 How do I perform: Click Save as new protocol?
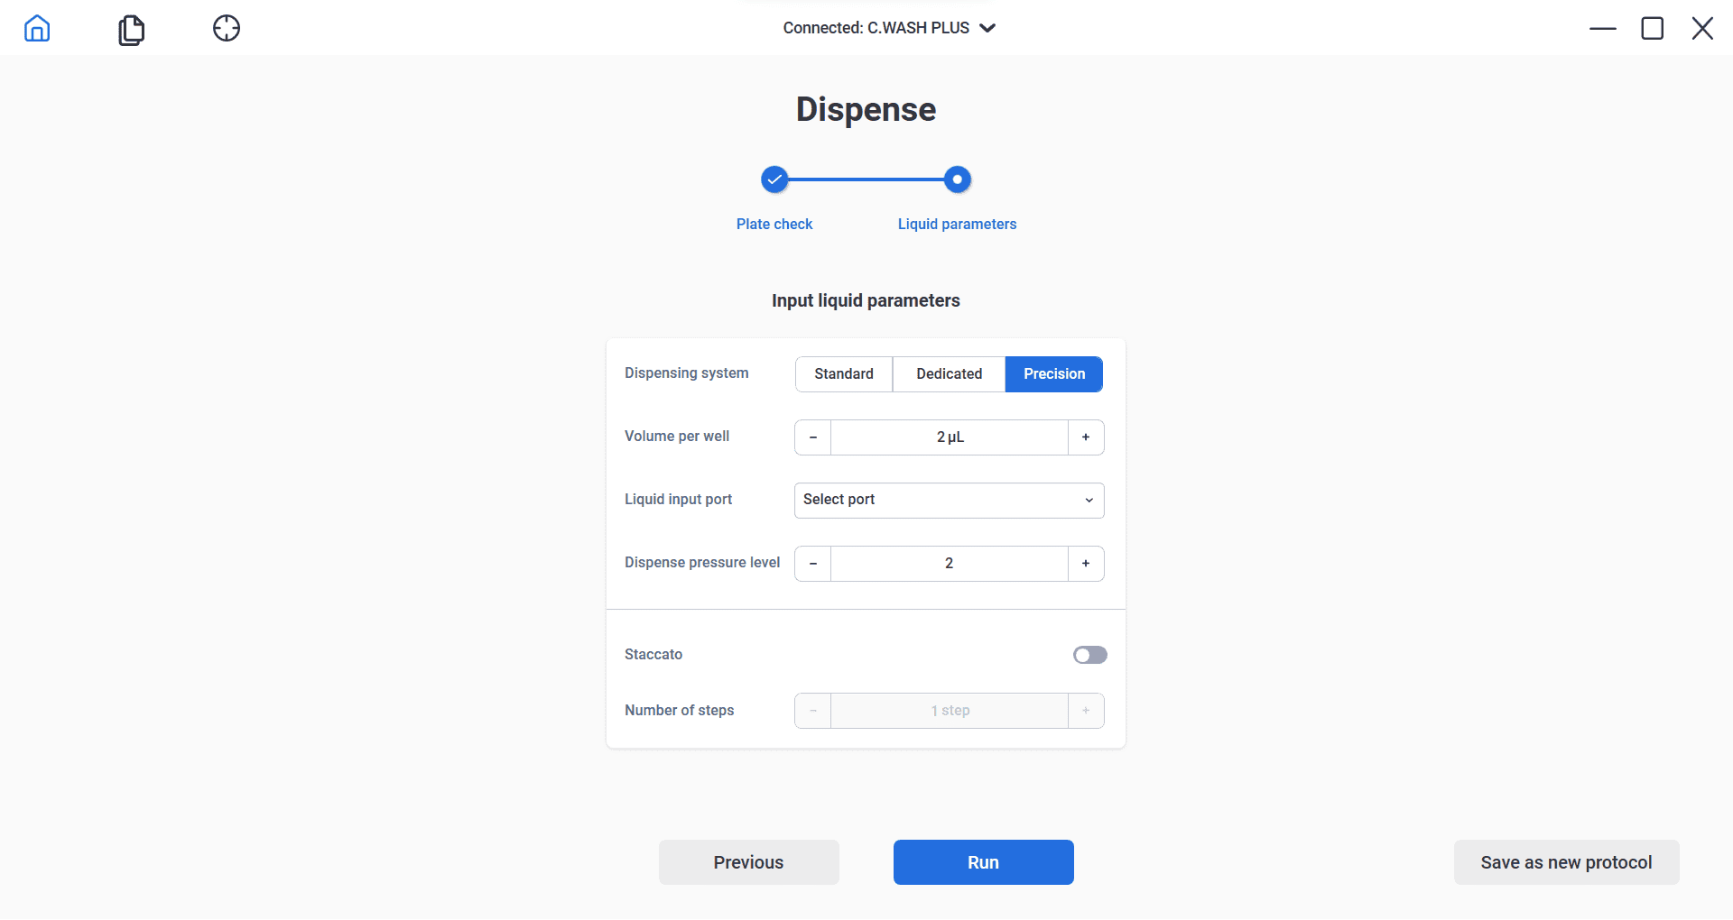click(1566, 862)
